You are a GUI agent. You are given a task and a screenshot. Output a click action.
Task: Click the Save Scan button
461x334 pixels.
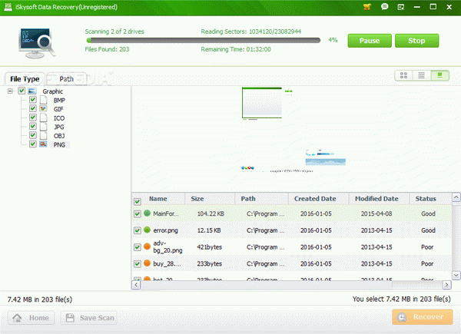(x=89, y=318)
